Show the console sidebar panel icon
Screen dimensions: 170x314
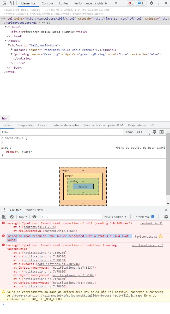4,217
